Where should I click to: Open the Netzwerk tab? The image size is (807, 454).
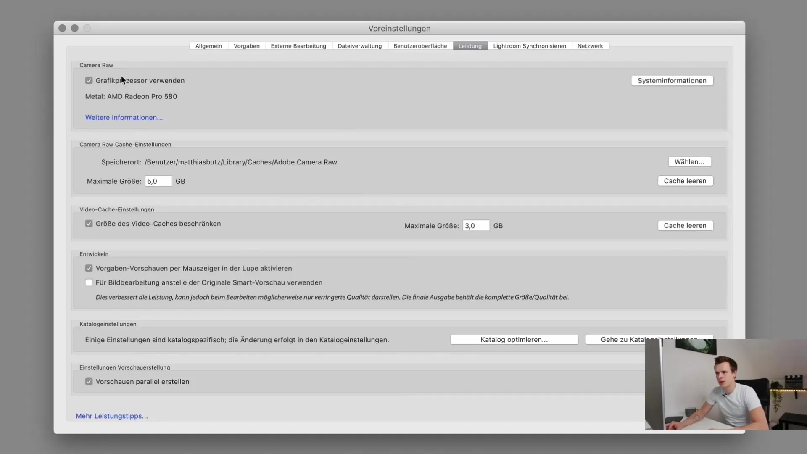tap(590, 46)
